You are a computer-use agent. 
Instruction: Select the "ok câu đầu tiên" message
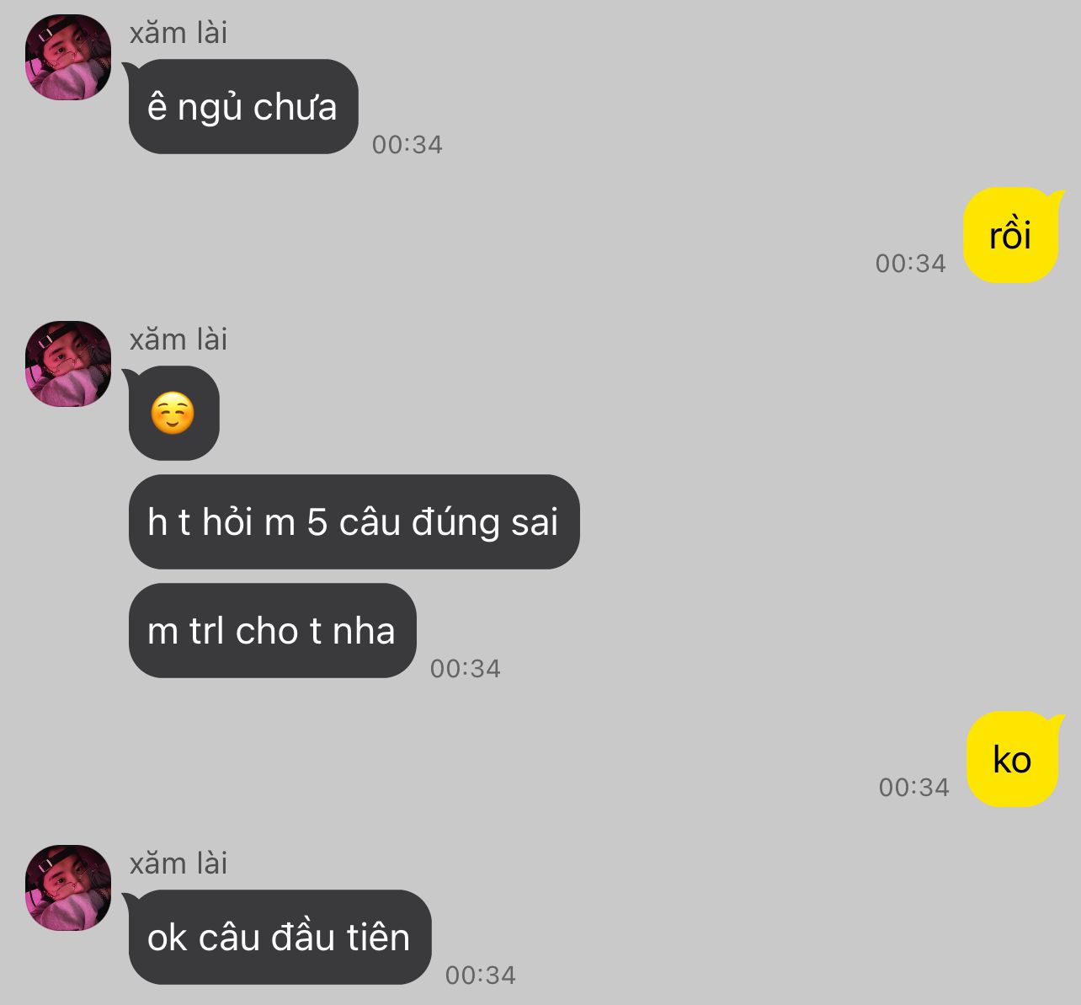[x=280, y=938]
